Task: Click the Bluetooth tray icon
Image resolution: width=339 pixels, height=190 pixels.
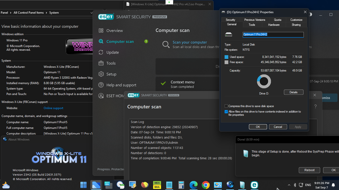Action: [295, 185]
